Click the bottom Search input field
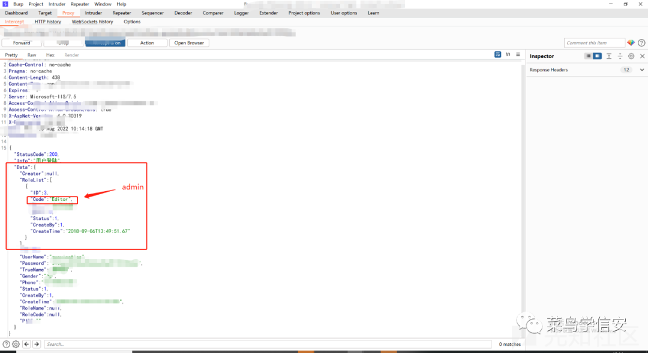The image size is (648, 353). click(268, 344)
